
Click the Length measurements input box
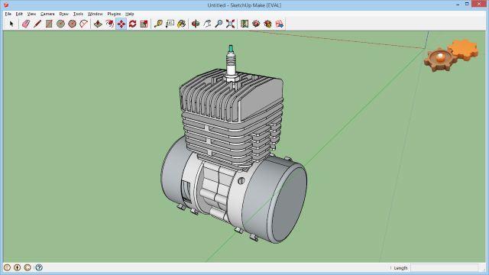(444, 268)
